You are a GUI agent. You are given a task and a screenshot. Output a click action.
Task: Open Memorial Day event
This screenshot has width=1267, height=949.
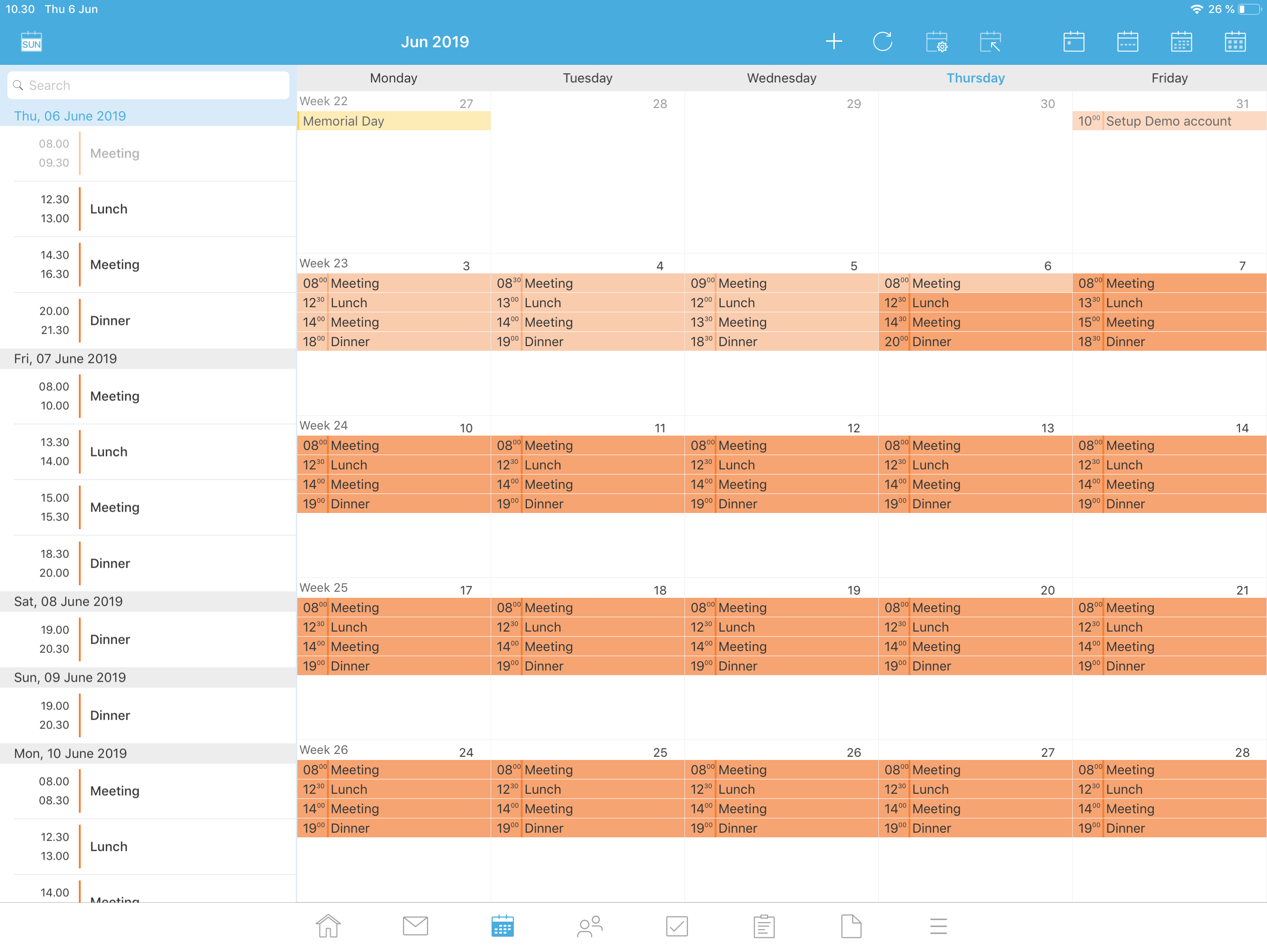click(x=394, y=121)
